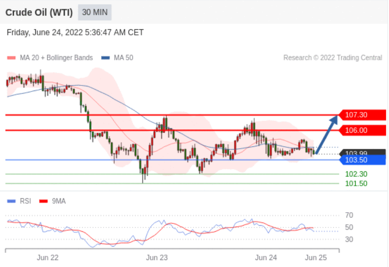Click the MA 50 blue legend swatch
The height and width of the screenshot is (267, 389).
105,58
